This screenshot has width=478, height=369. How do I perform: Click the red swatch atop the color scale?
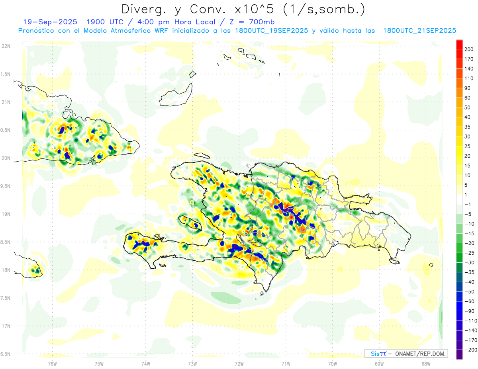click(459, 44)
